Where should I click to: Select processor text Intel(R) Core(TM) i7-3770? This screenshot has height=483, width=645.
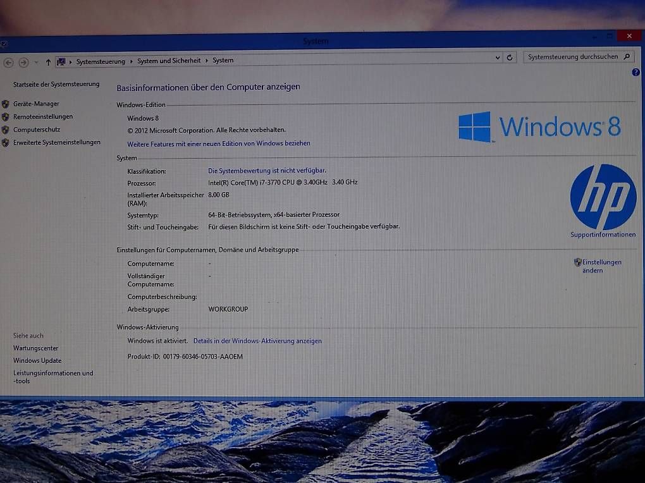[283, 182]
